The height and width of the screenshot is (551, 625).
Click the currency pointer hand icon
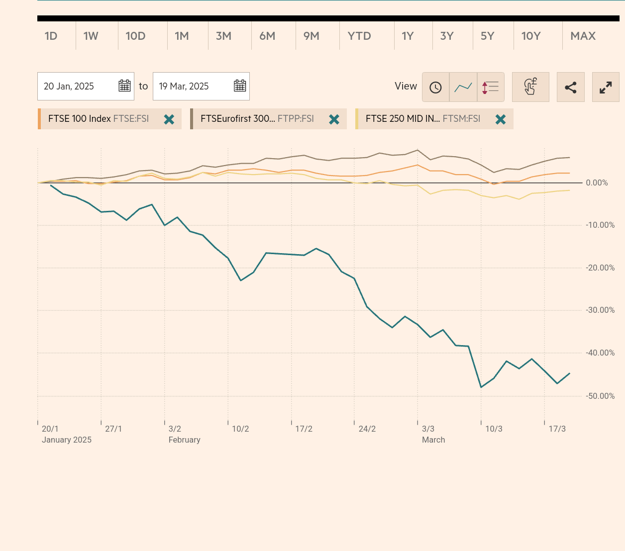pos(530,87)
